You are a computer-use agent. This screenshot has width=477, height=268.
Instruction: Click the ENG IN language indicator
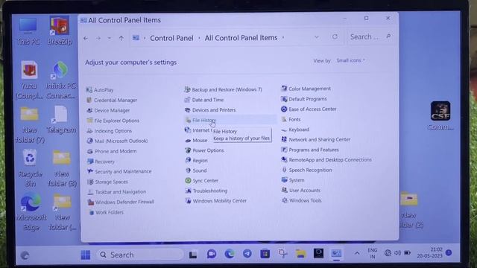click(x=373, y=253)
